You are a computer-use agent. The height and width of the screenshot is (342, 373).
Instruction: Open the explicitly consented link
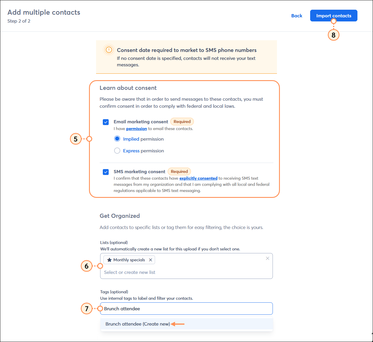click(198, 178)
